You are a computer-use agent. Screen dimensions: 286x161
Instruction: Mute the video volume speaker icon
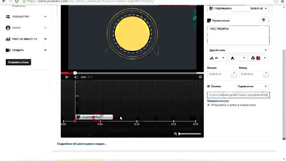click(x=76, y=77)
